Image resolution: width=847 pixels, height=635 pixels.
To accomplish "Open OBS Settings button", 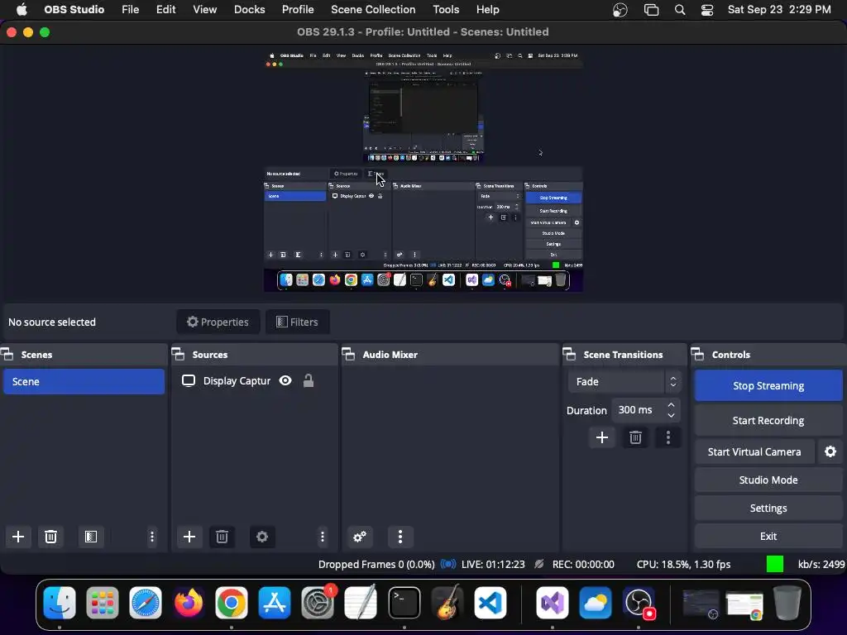I will (768, 508).
